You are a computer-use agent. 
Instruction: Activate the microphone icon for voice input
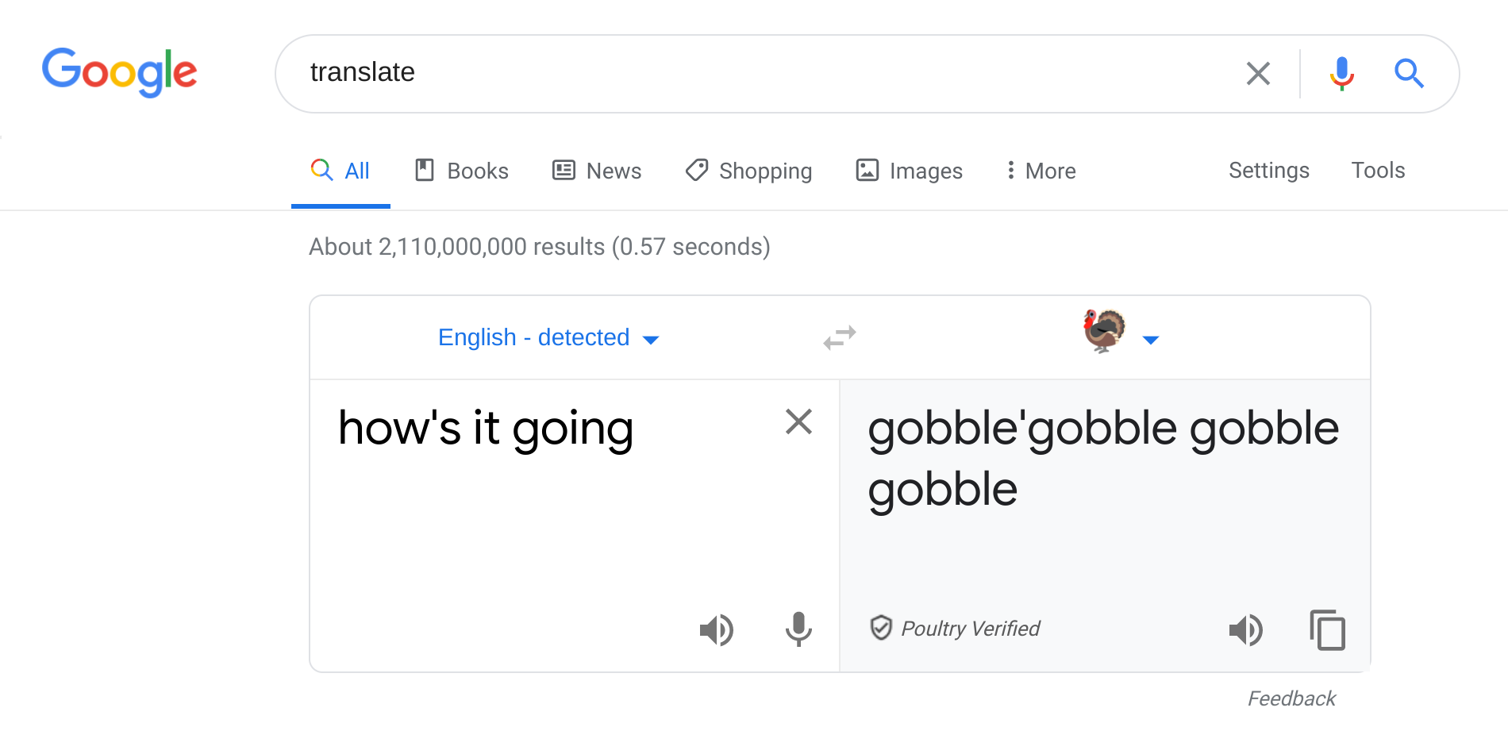(x=798, y=629)
